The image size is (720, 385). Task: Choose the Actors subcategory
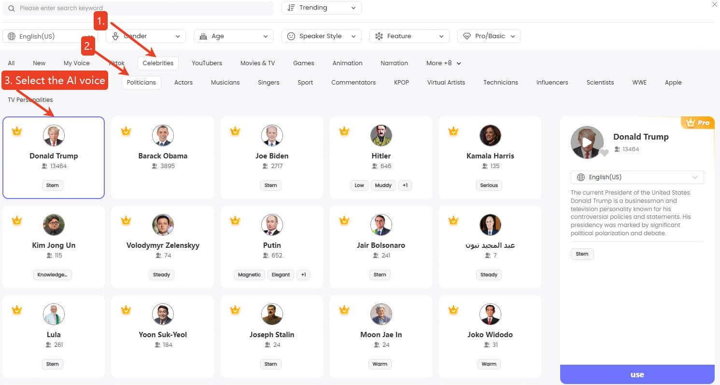[184, 83]
